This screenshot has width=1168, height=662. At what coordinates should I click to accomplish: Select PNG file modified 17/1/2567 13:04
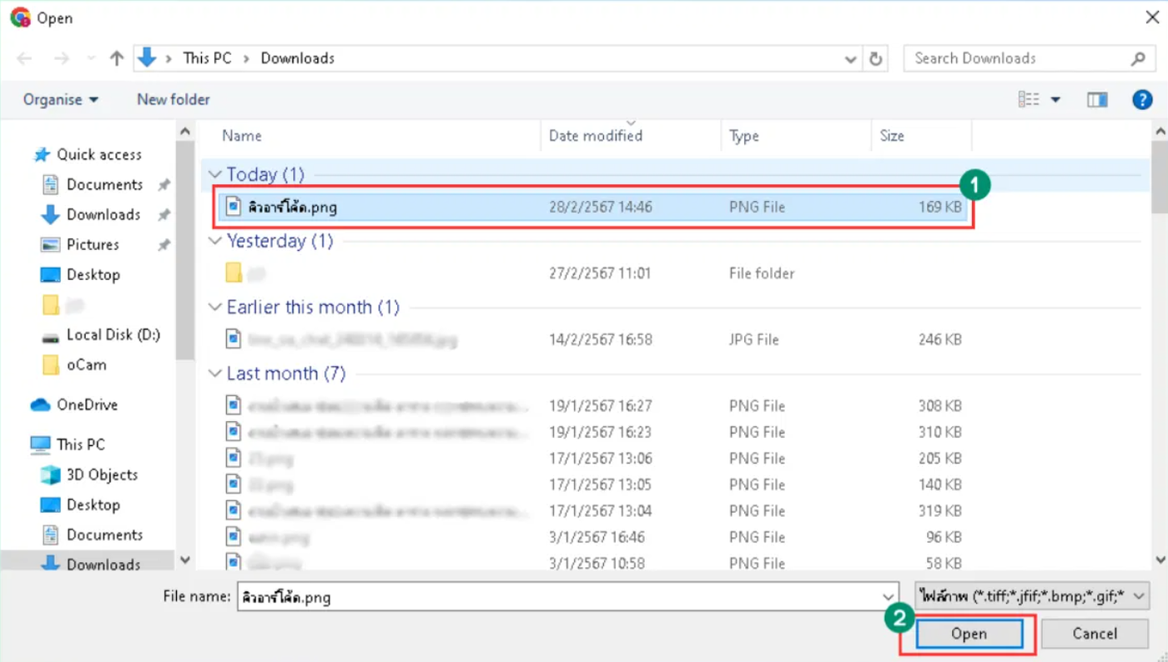coord(594,511)
